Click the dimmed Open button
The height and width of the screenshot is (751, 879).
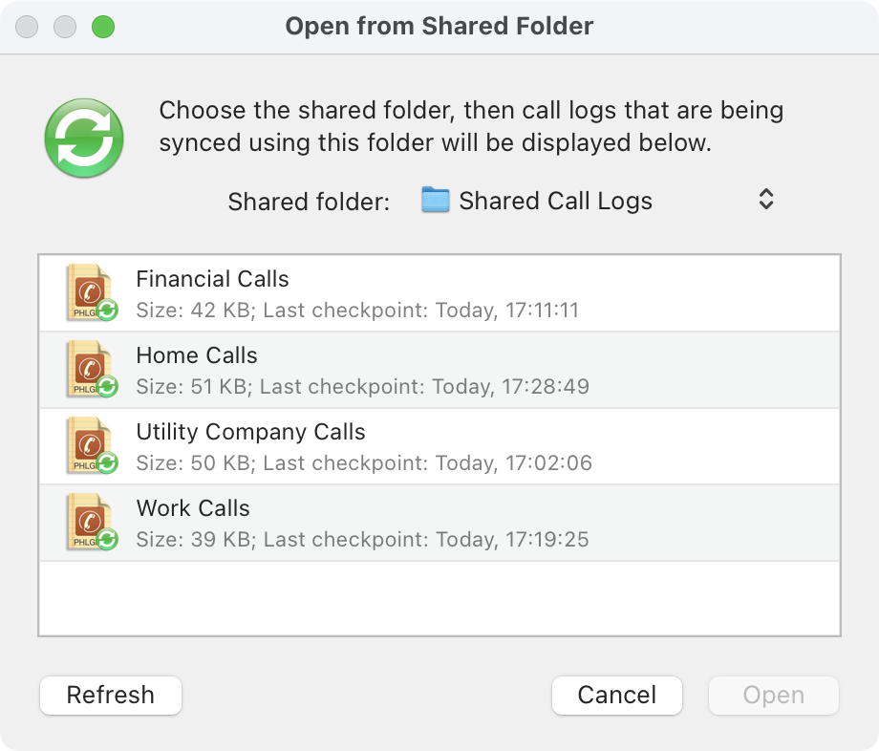pos(773,696)
